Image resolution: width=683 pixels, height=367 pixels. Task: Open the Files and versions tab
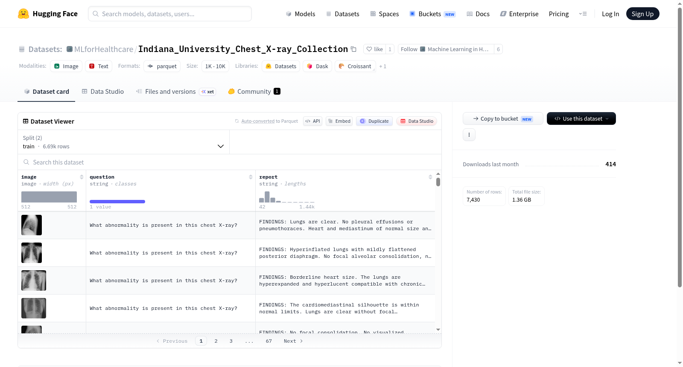(176, 92)
